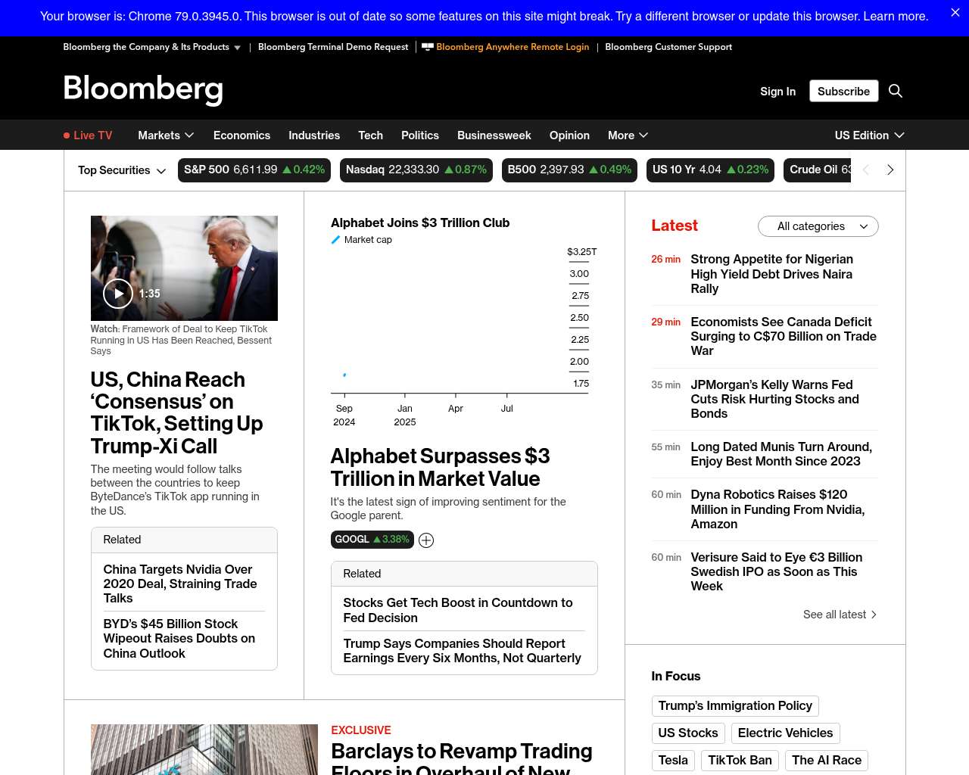The height and width of the screenshot is (775, 969).
Task: Go to the Economics section
Action: 241,135
